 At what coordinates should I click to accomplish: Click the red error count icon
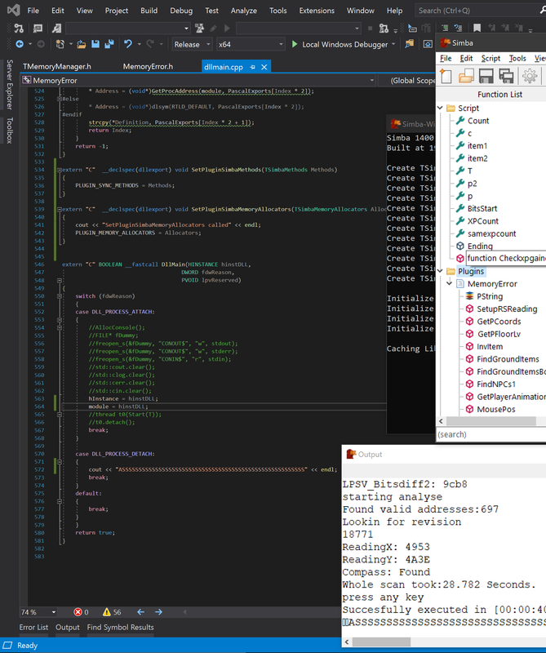(x=78, y=611)
